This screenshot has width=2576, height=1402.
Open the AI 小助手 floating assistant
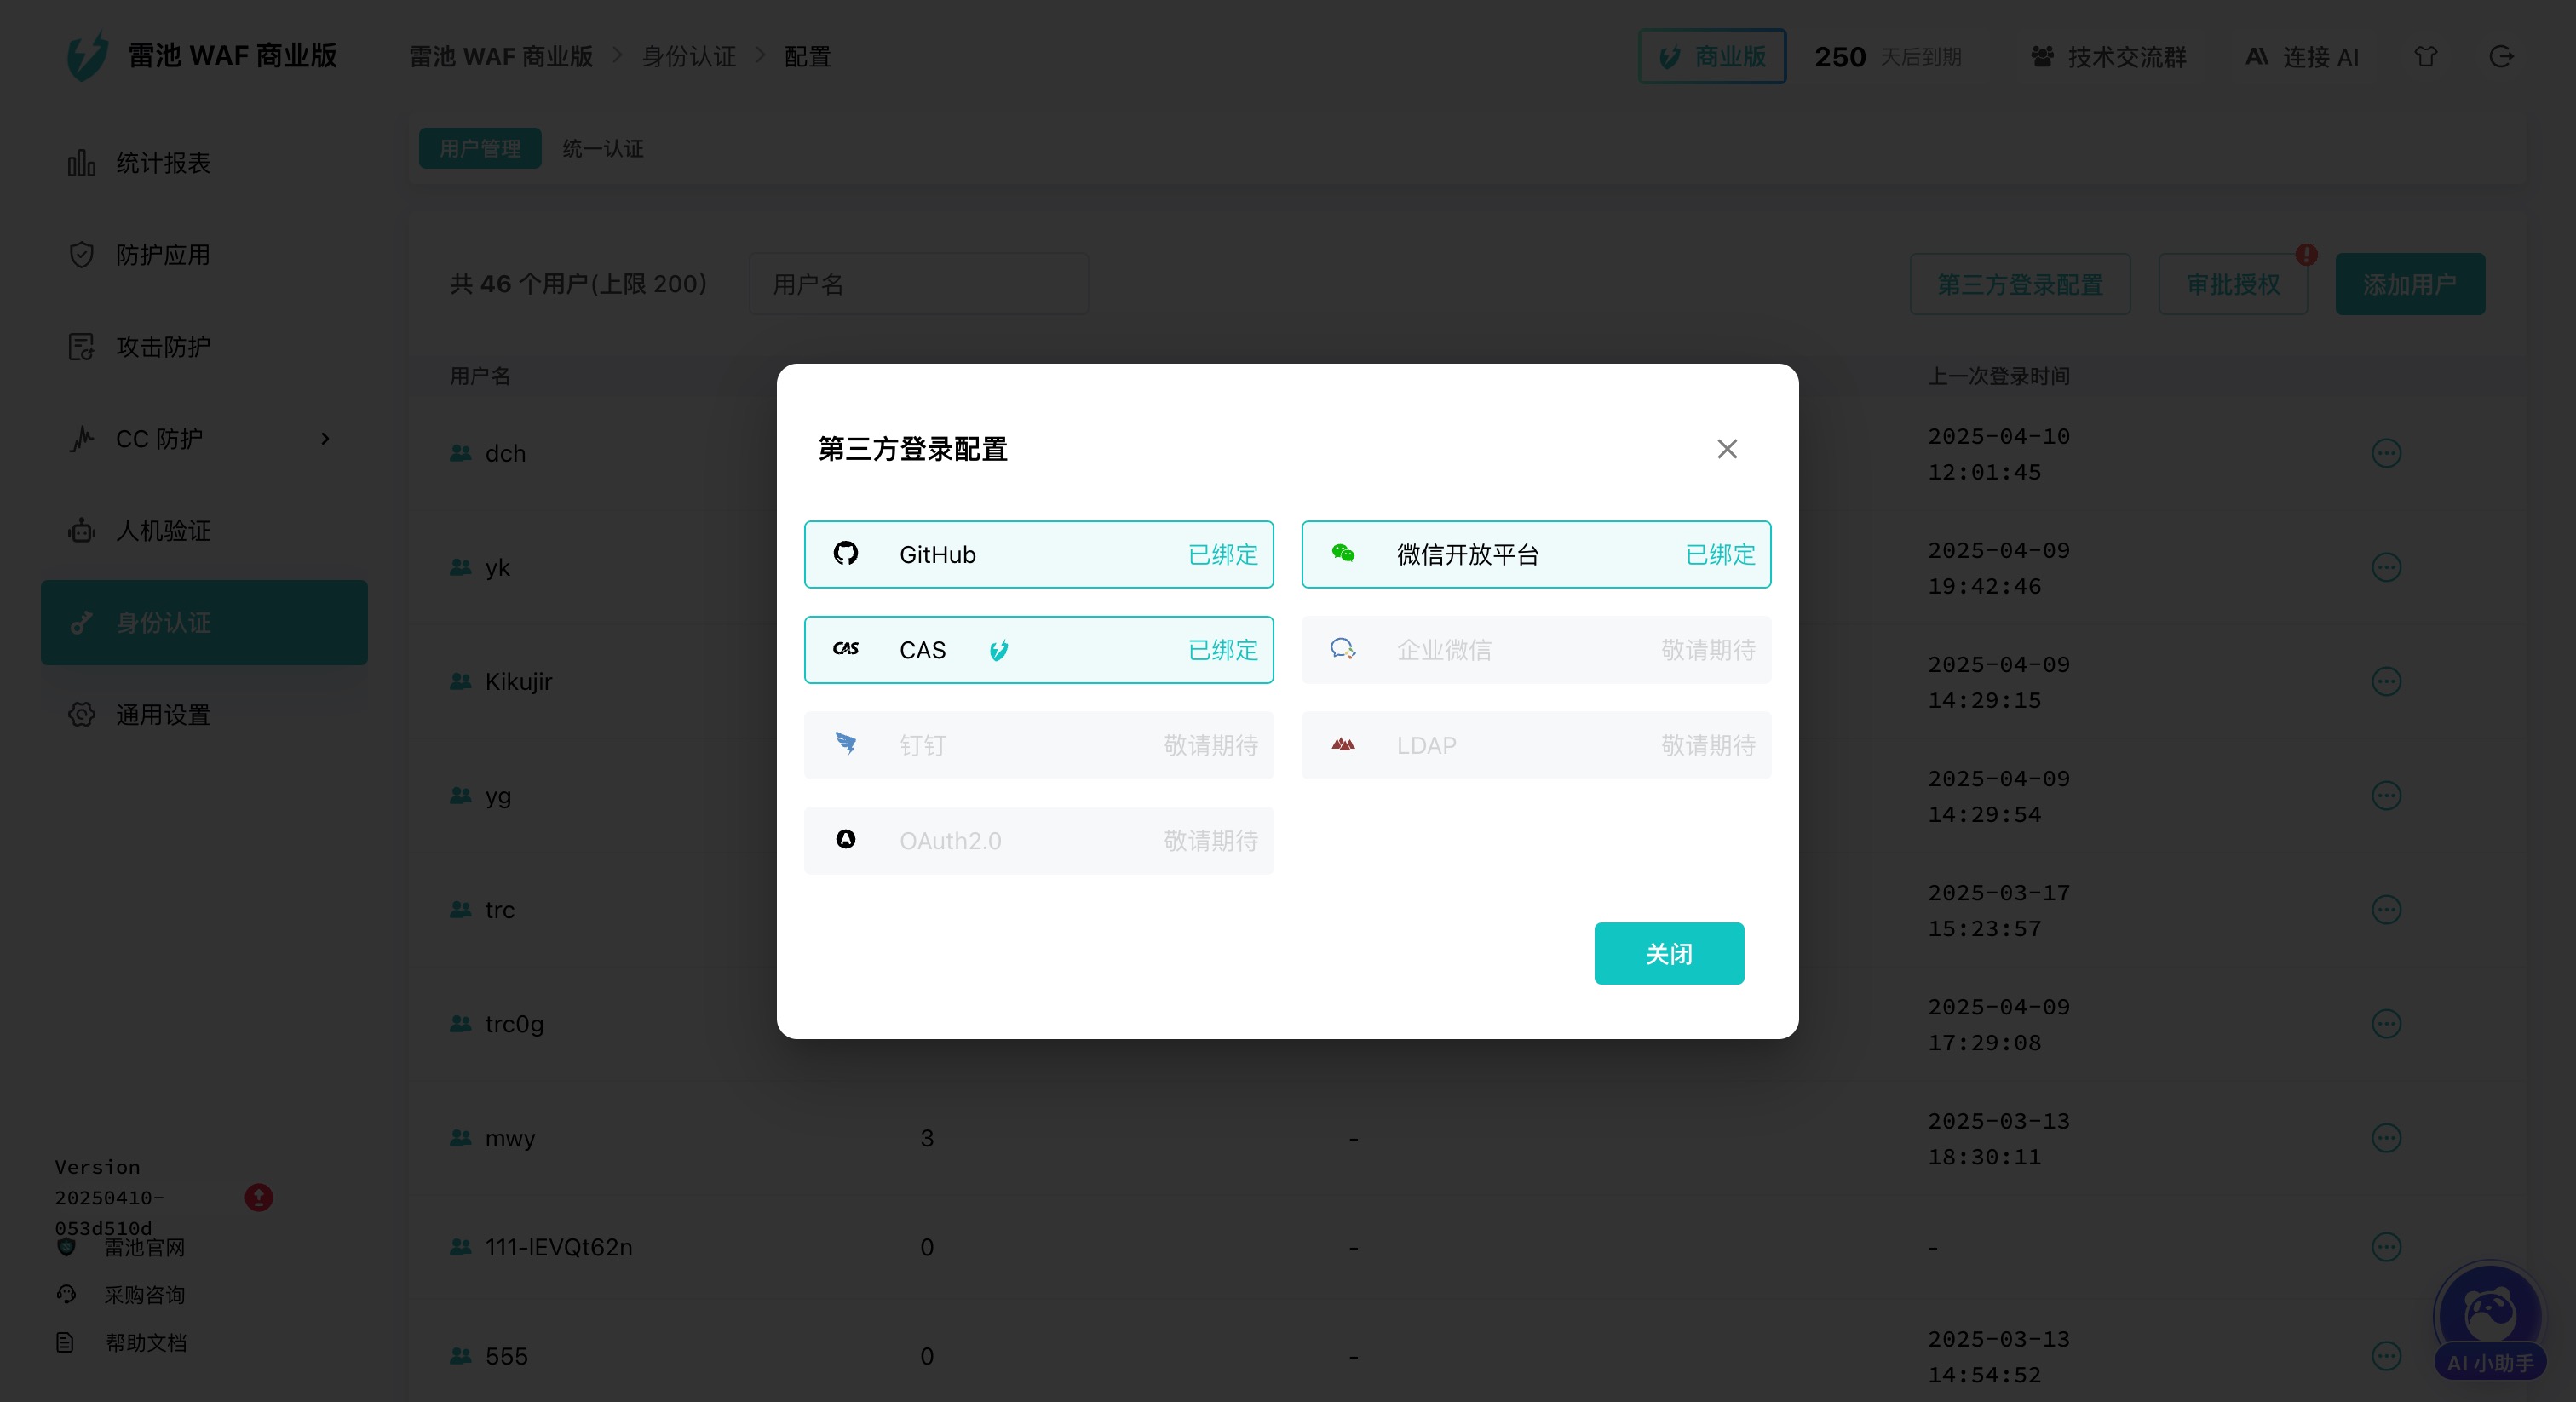coord(2489,1320)
